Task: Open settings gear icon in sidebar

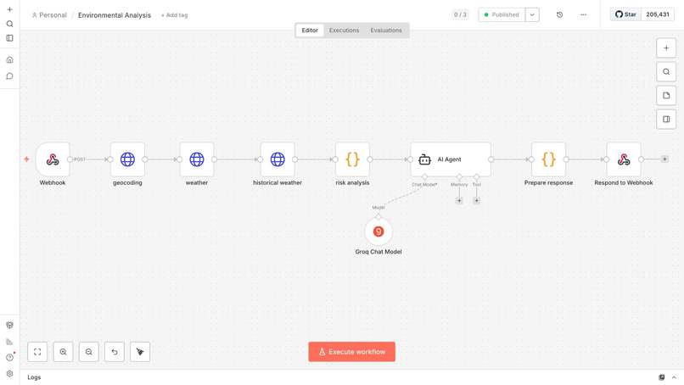Action: [9, 374]
